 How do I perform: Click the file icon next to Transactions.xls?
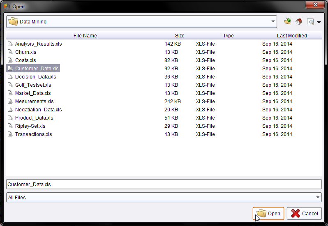click(x=10, y=134)
